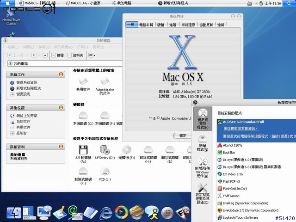Viewport: 296px width, 222px height.
Task: Open the local disk (F:) icon
Action: pyautogui.click(x=105, y=116)
